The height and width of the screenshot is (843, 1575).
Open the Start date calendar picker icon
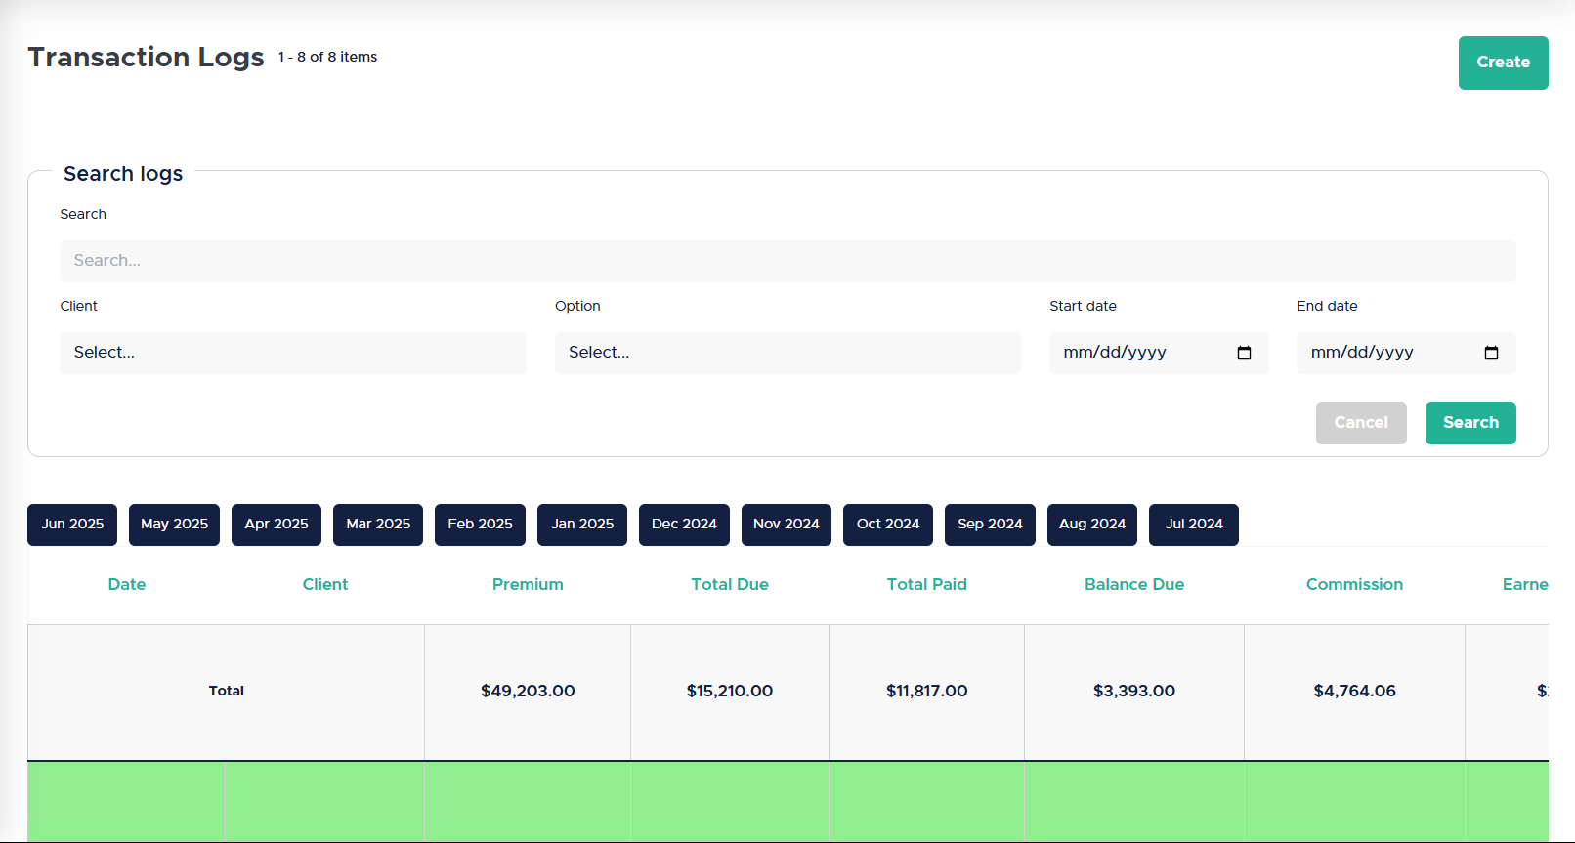(x=1244, y=353)
